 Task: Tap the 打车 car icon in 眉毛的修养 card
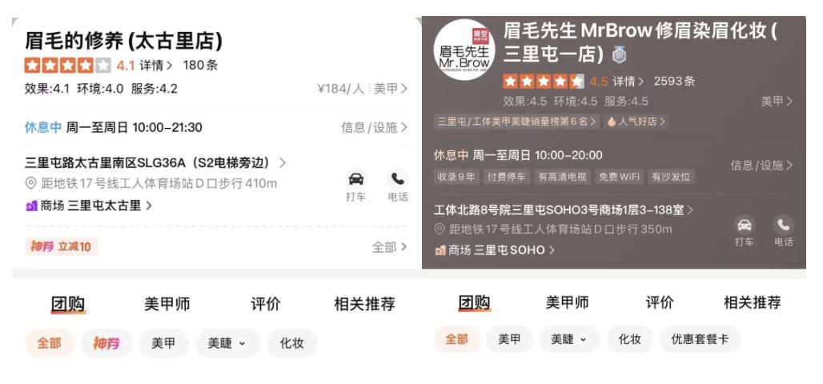tap(356, 179)
